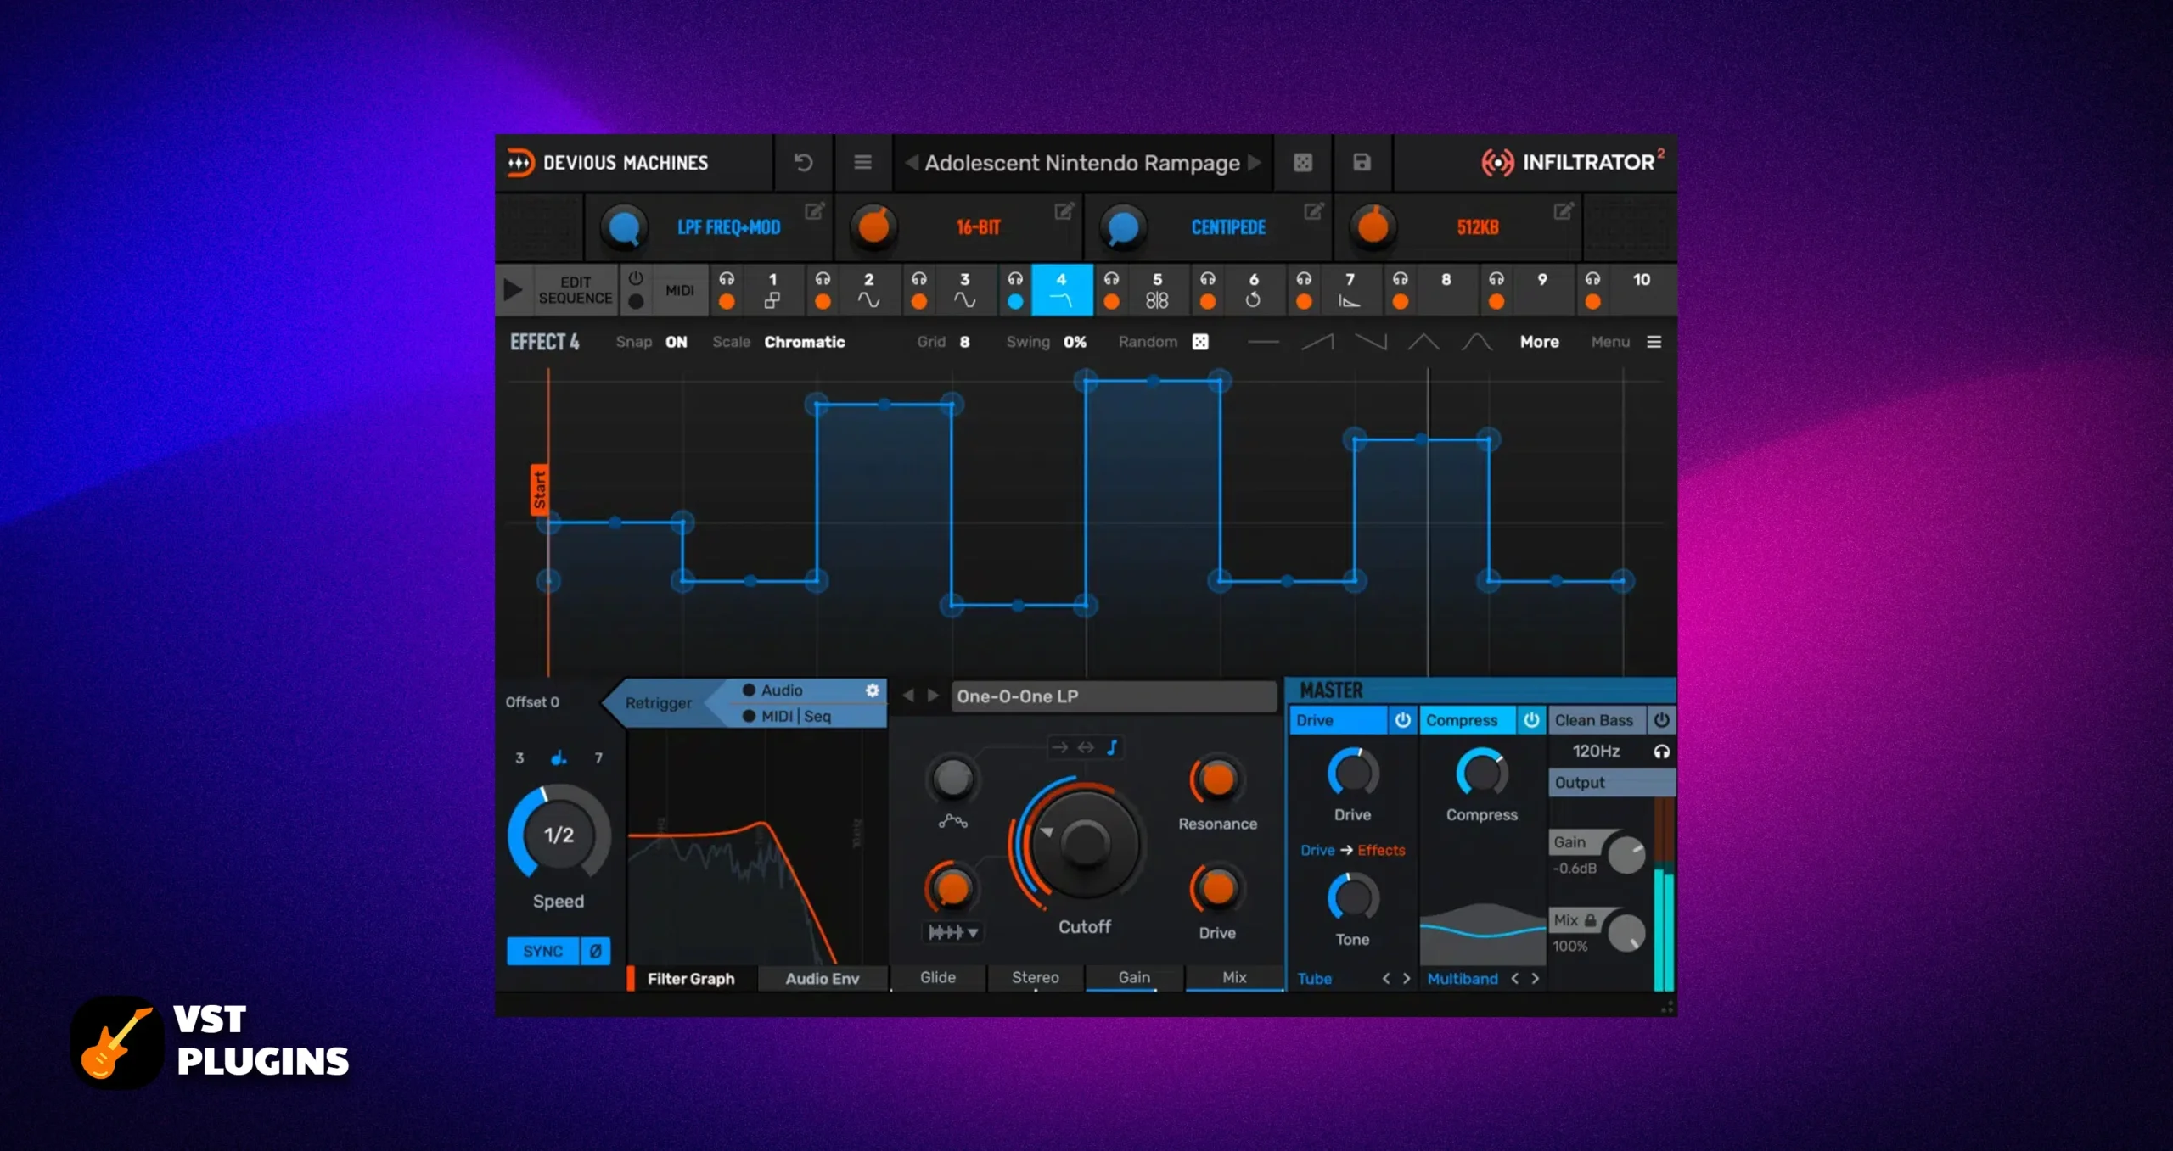This screenshot has width=2173, height=1151.
Task: Edit the CENTIPEDE macro assignment
Action: (1314, 210)
